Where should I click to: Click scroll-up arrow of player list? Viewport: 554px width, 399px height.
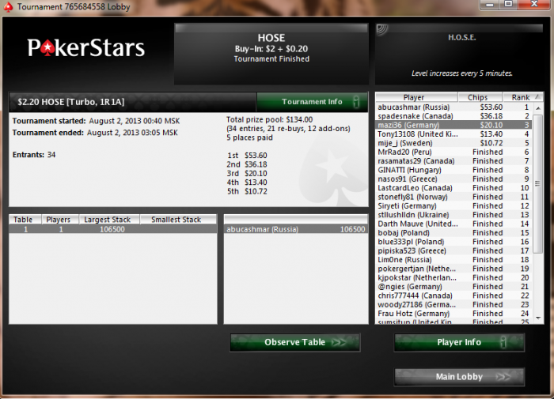(537, 108)
